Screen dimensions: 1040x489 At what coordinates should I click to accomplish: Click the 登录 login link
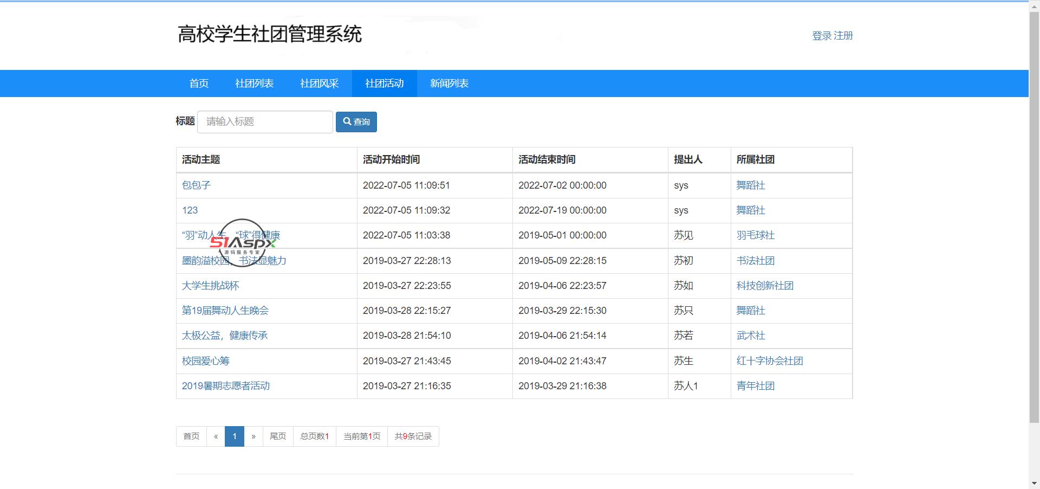[821, 36]
